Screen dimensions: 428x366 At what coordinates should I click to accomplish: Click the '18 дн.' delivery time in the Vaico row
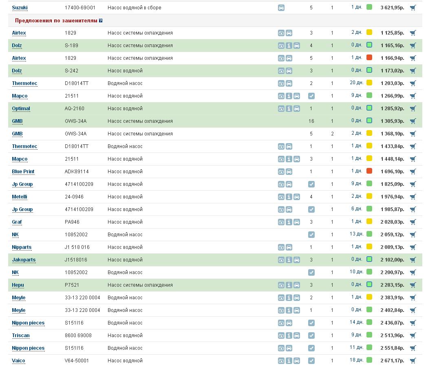(357, 360)
